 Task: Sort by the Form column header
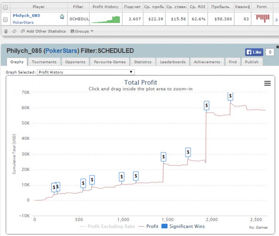261,7
